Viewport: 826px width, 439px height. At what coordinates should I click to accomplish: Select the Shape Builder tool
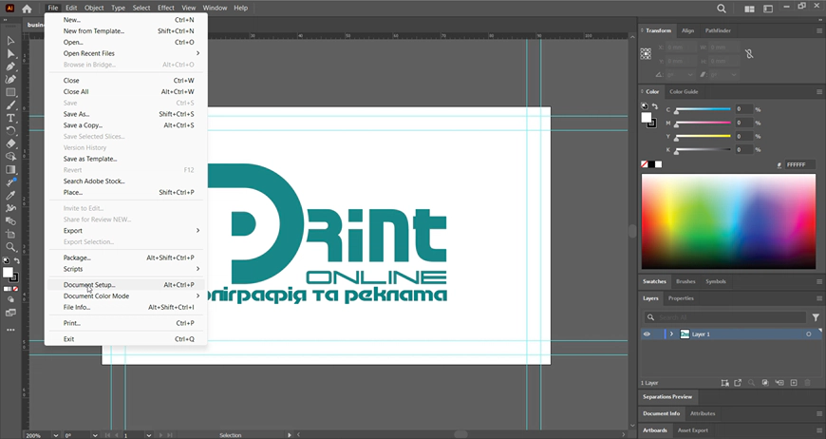pos(10,157)
